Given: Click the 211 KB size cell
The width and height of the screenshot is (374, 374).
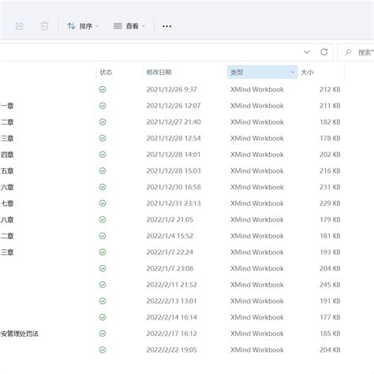Looking at the screenshot, I should tap(330, 106).
